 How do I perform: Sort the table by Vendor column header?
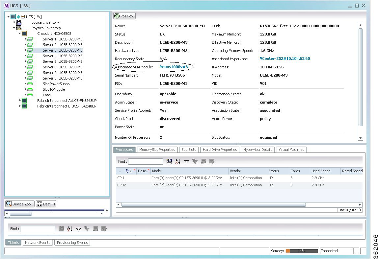point(247,171)
